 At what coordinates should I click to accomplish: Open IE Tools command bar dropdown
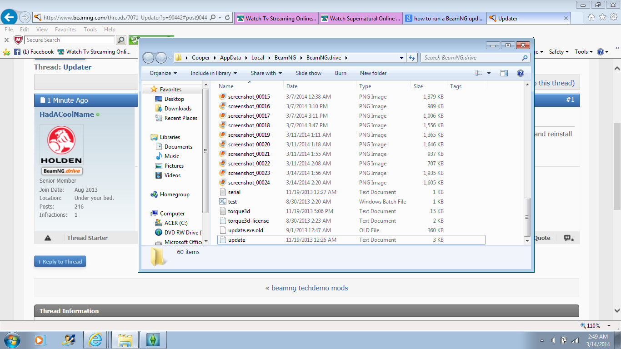coord(584,52)
